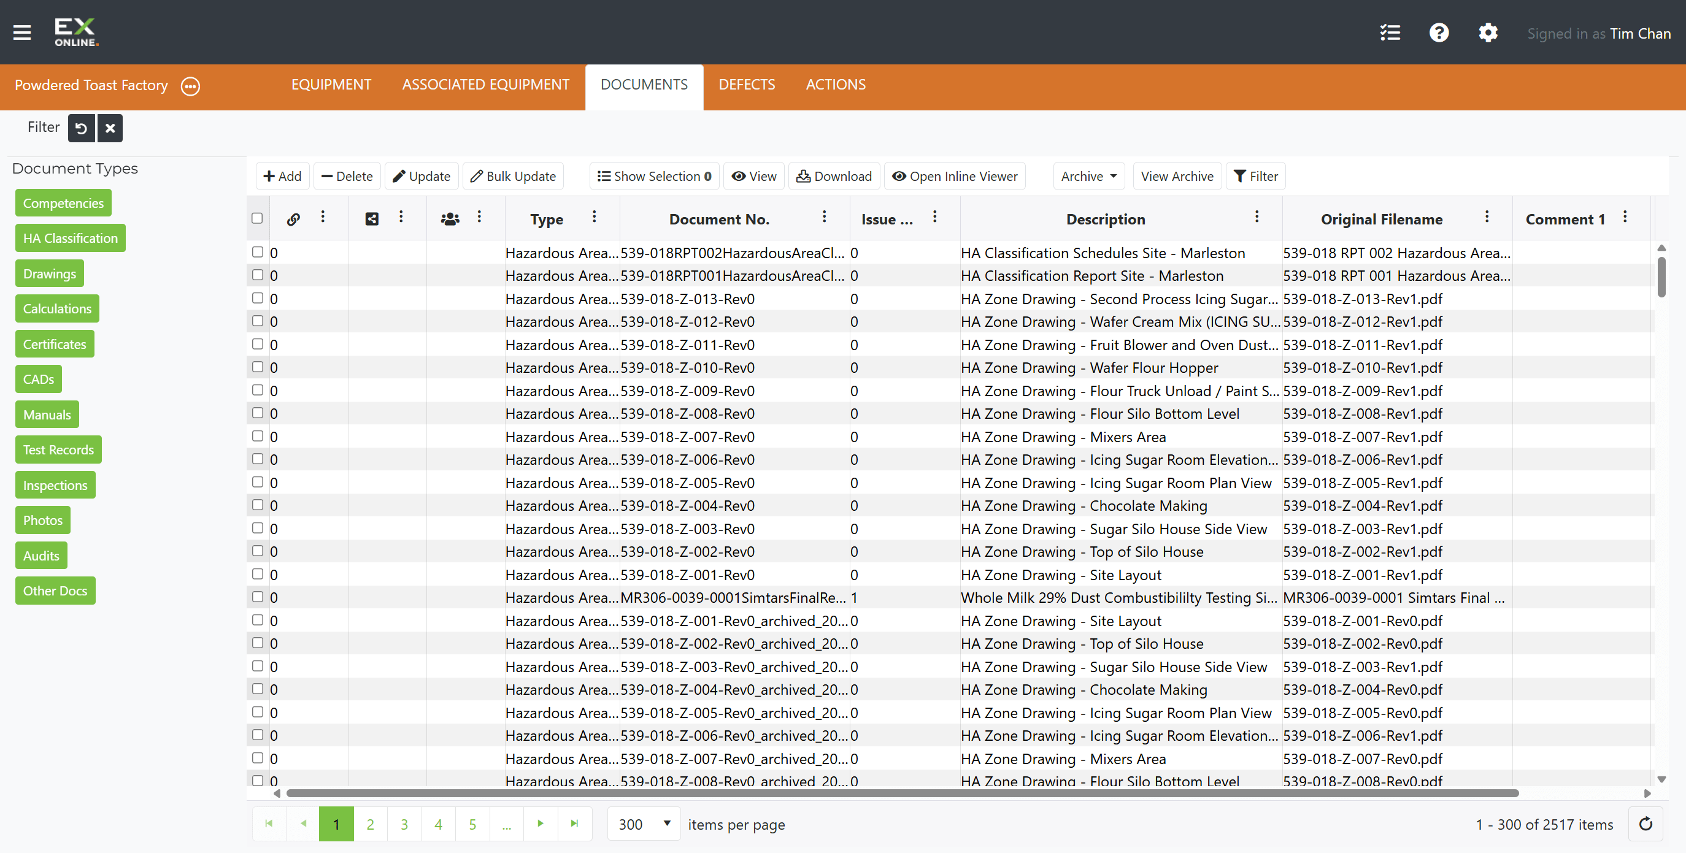Viewport: 1686px width, 853px height.
Task: Filter by HA Classification document type
Action: pos(70,238)
